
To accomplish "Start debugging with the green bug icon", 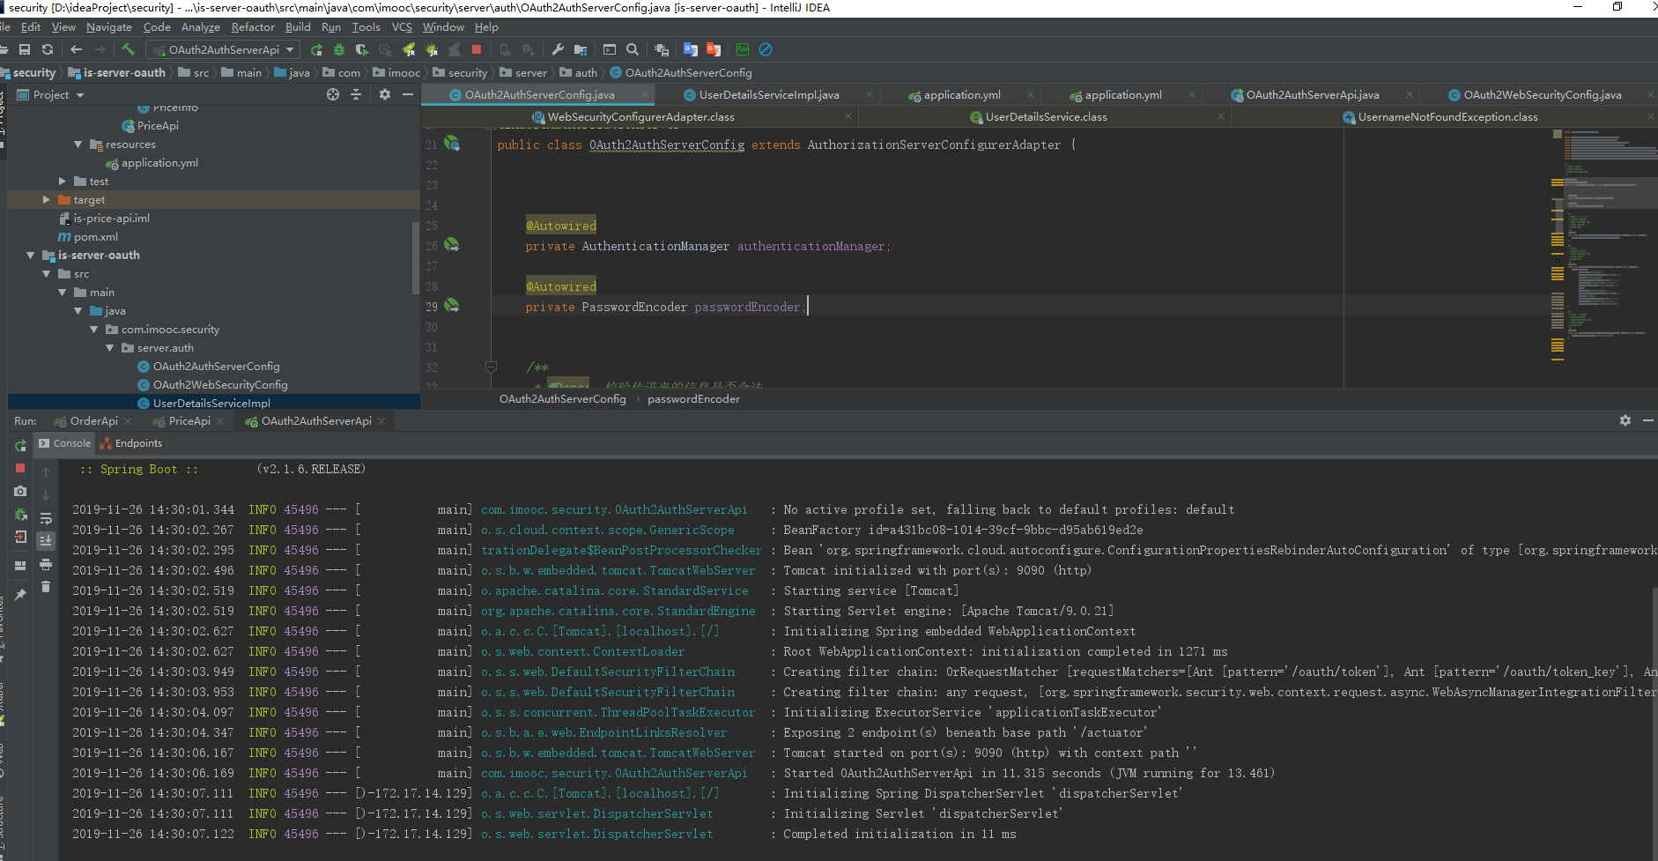I will pos(339,49).
